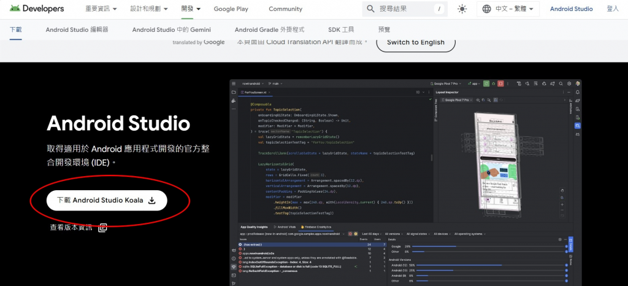Select the Android Vitals tab
This screenshot has height=286, width=628.
point(285,227)
